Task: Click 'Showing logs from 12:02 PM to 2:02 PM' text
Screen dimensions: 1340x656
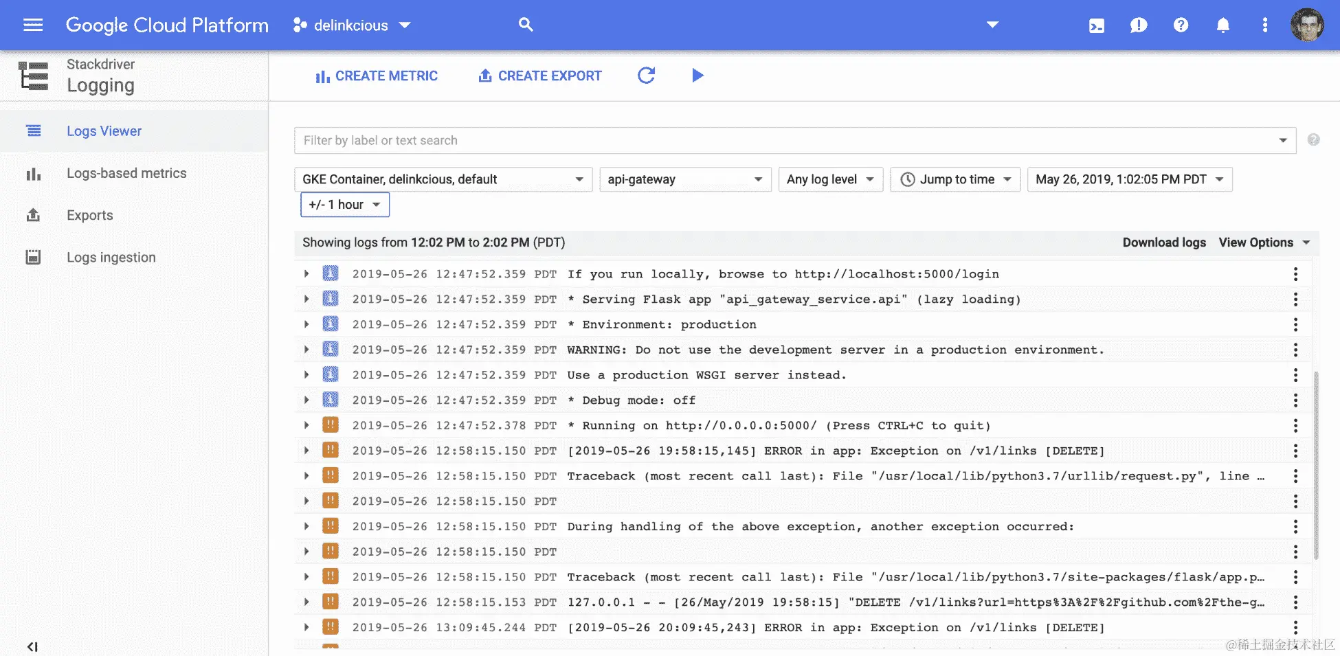Action: (434, 242)
